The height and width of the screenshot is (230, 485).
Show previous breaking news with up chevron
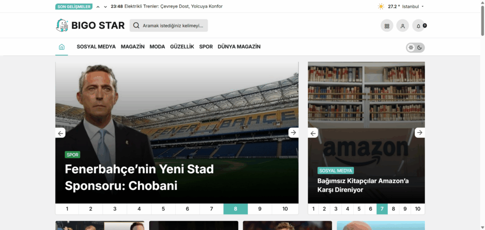(x=98, y=7)
